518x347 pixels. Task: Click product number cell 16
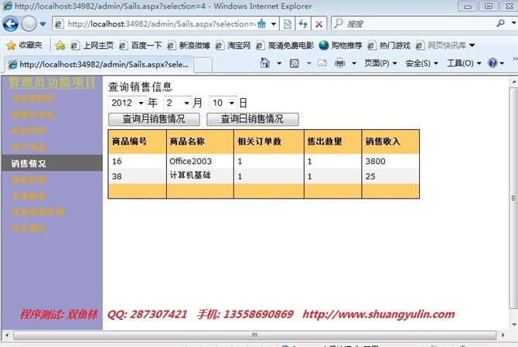pos(137,161)
